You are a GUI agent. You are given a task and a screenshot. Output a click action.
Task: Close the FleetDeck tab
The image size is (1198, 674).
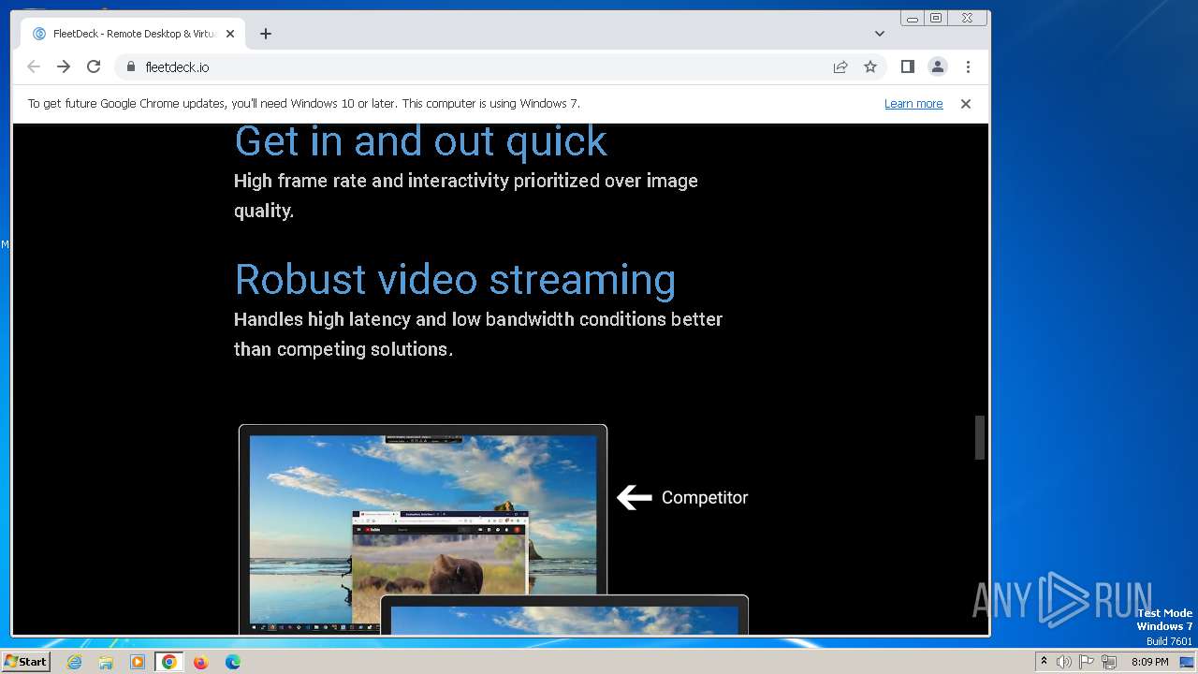230,34
